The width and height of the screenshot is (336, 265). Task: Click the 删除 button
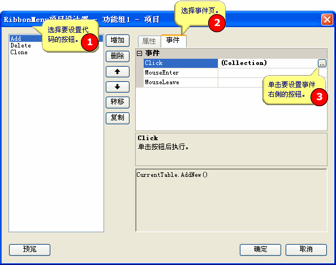118,57
